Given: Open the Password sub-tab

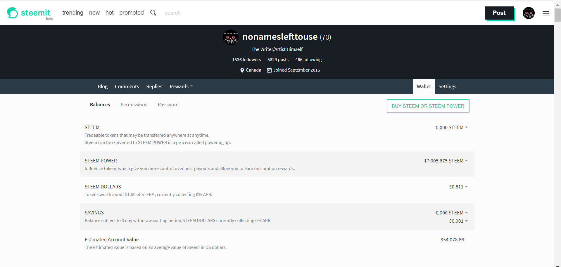Looking at the screenshot, I should (x=168, y=105).
